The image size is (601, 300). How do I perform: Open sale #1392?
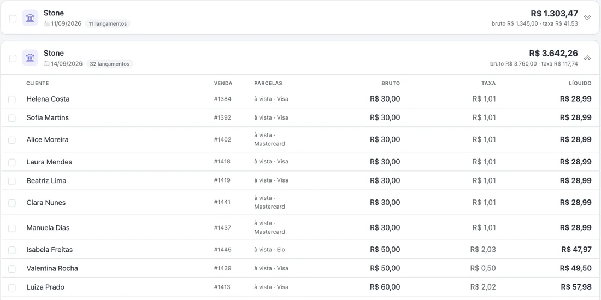click(x=223, y=117)
